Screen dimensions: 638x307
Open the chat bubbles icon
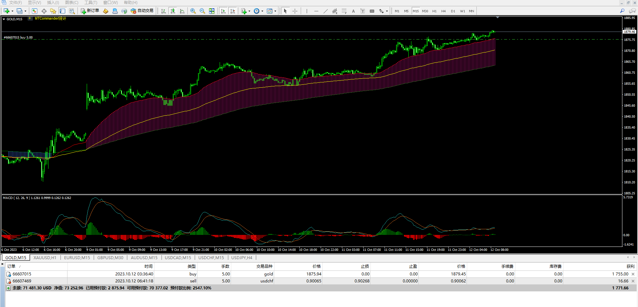point(632,11)
